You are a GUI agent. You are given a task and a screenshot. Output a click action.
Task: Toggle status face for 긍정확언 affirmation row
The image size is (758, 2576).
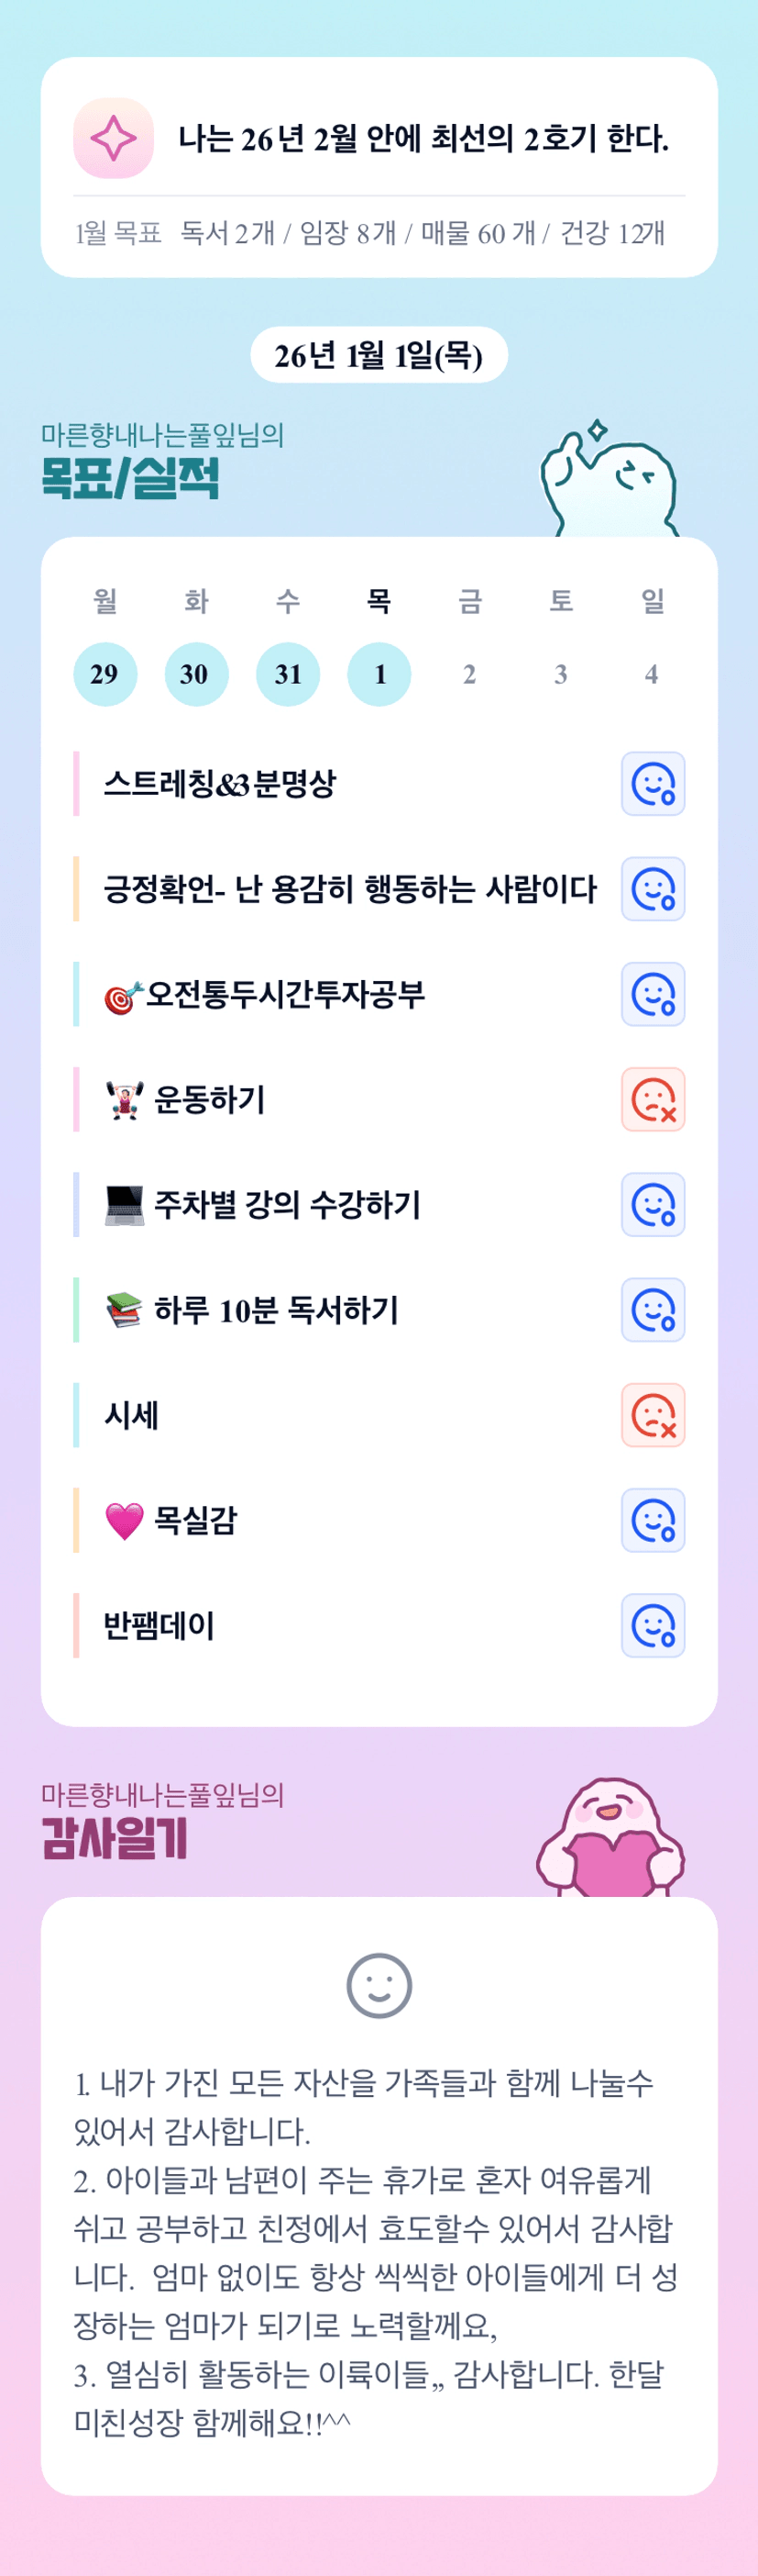(x=654, y=889)
